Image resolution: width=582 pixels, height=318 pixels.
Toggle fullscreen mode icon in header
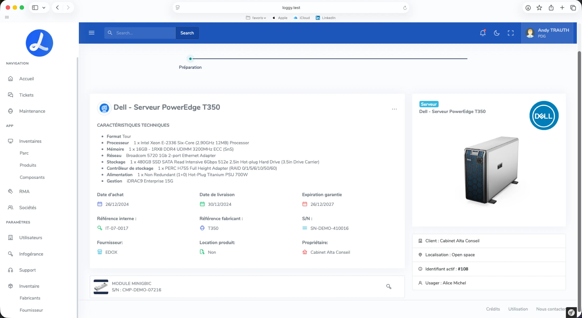[511, 33]
